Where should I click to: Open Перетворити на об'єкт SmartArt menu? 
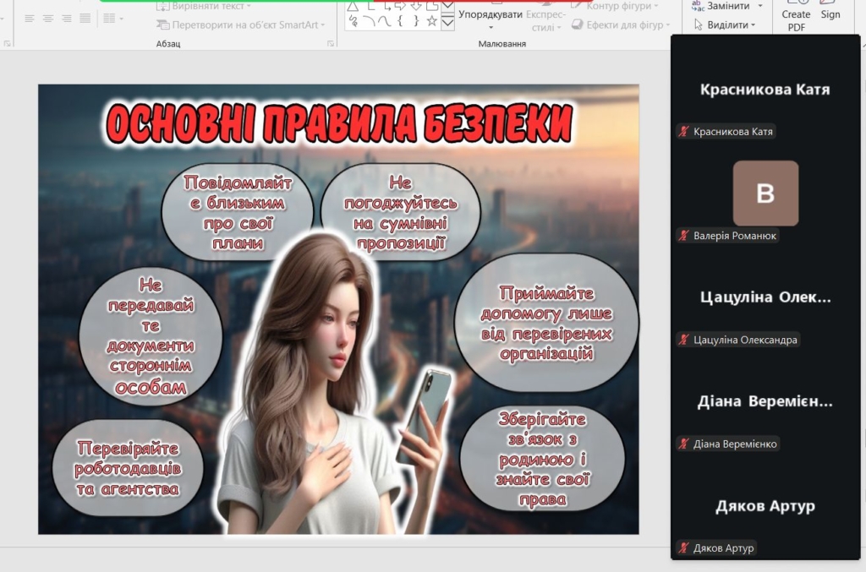pos(245,25)
